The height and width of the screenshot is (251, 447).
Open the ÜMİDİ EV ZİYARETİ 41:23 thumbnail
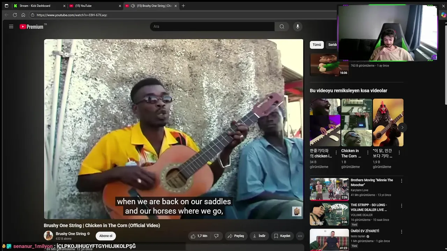coord(329,240)
